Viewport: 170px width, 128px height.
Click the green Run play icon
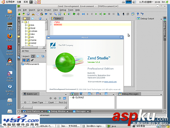(x=96, y=14)
